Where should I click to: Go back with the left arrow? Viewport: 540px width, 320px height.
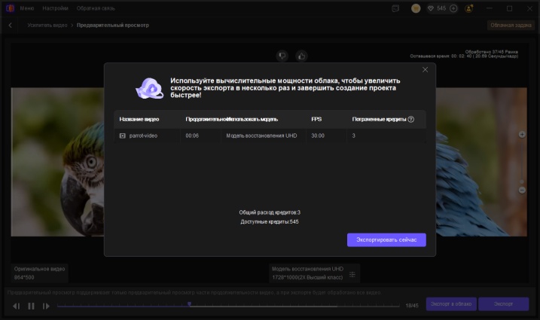coord(11,25)
